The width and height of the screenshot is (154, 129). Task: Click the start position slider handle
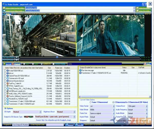(x=57, y=57)
